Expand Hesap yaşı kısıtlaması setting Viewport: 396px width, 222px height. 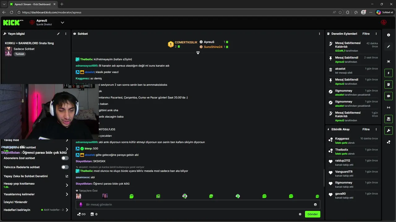tap(67, 185)
